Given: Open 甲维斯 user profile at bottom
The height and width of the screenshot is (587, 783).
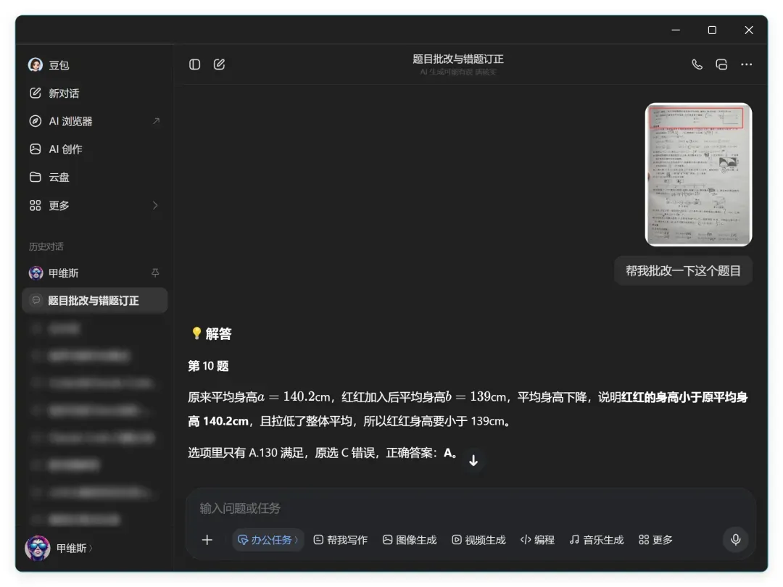Looking at the screenshot, I should (75, 548).
